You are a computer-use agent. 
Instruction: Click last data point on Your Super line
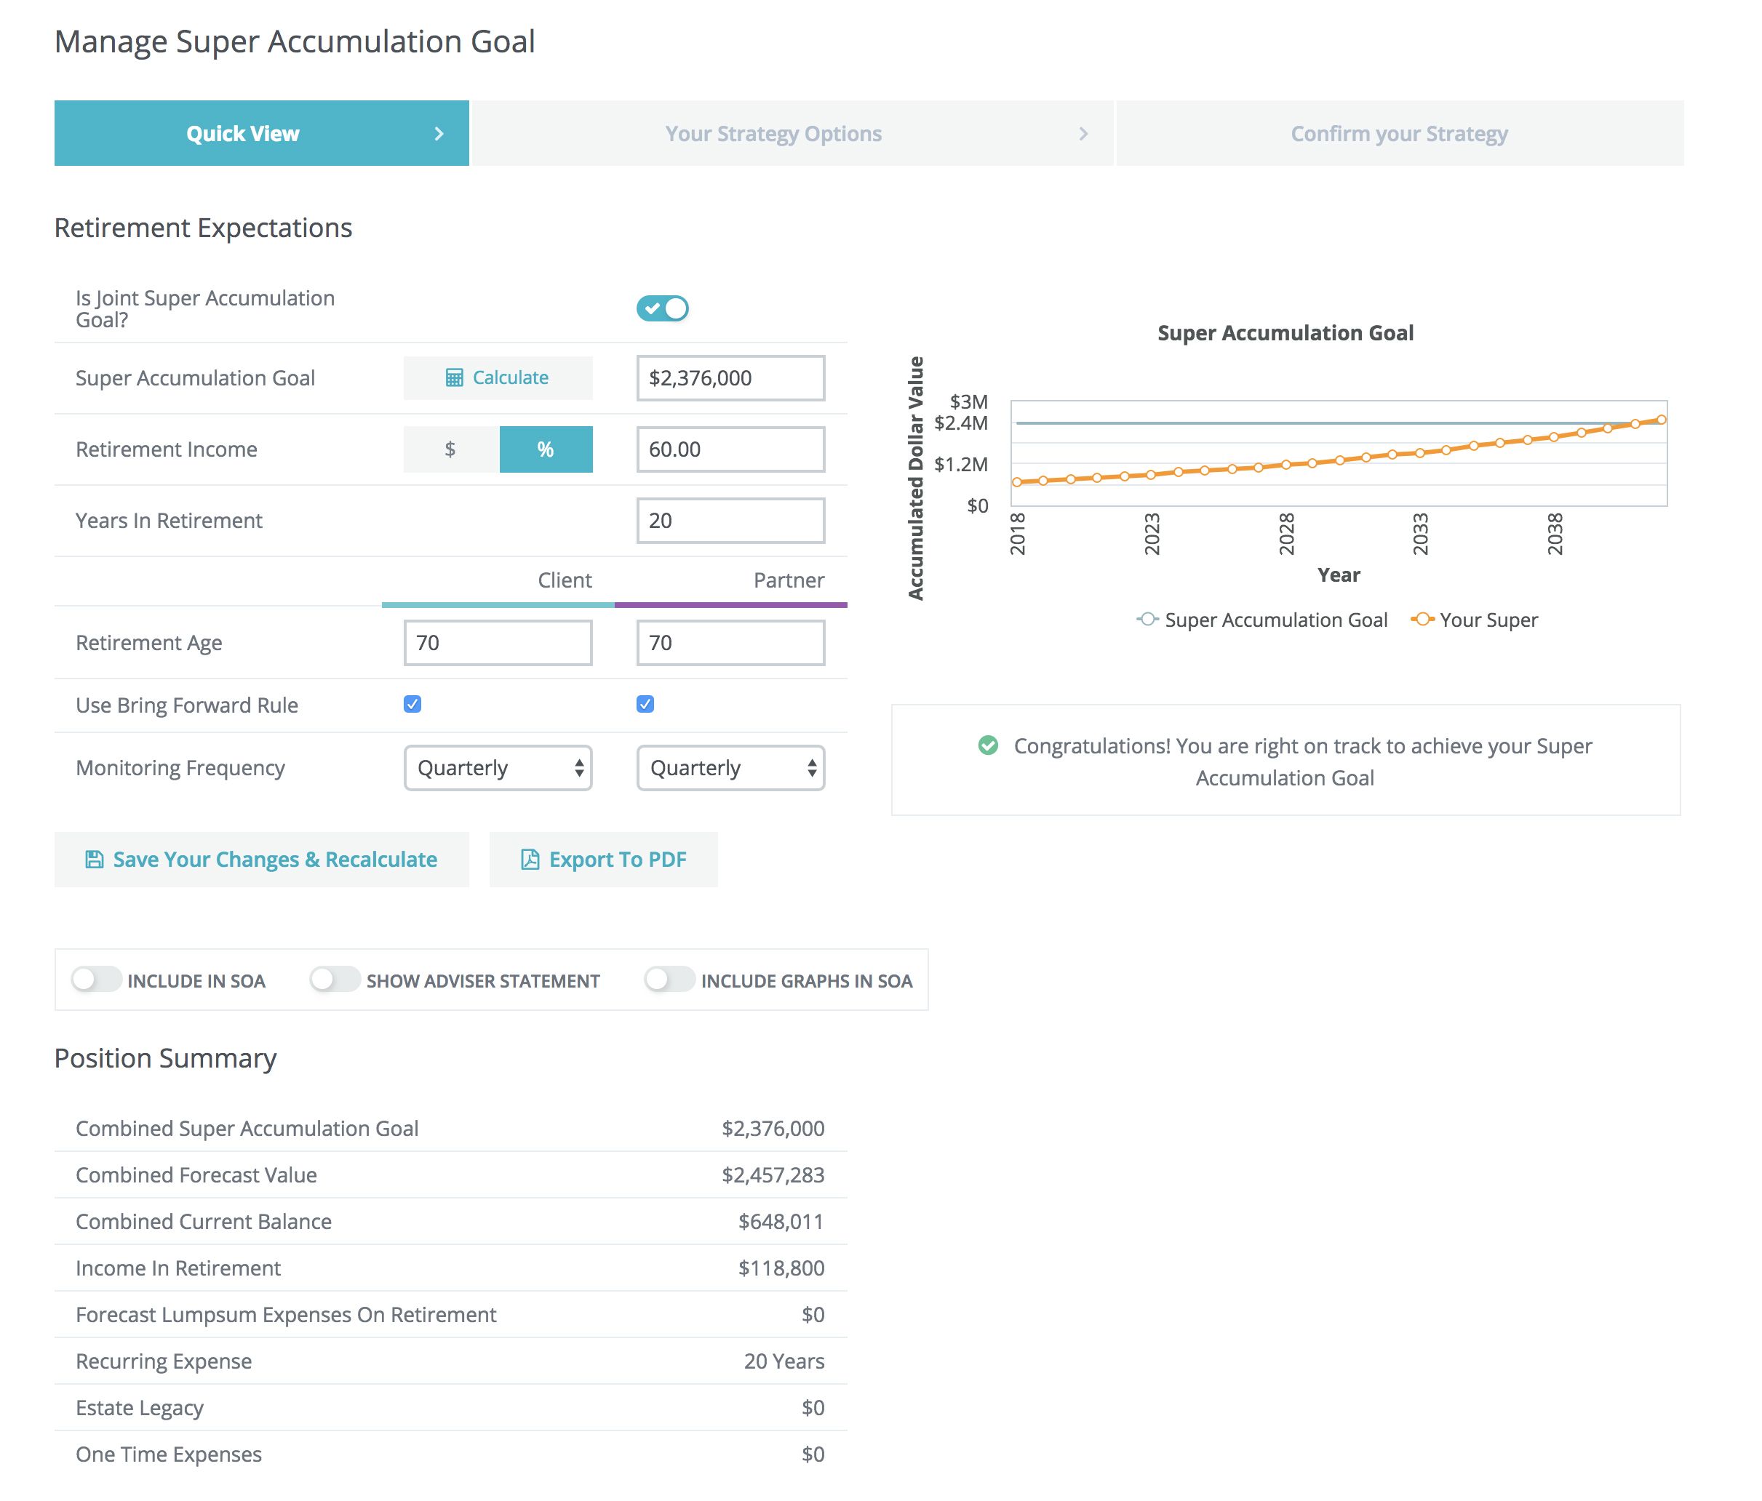tap(1661, 419)
